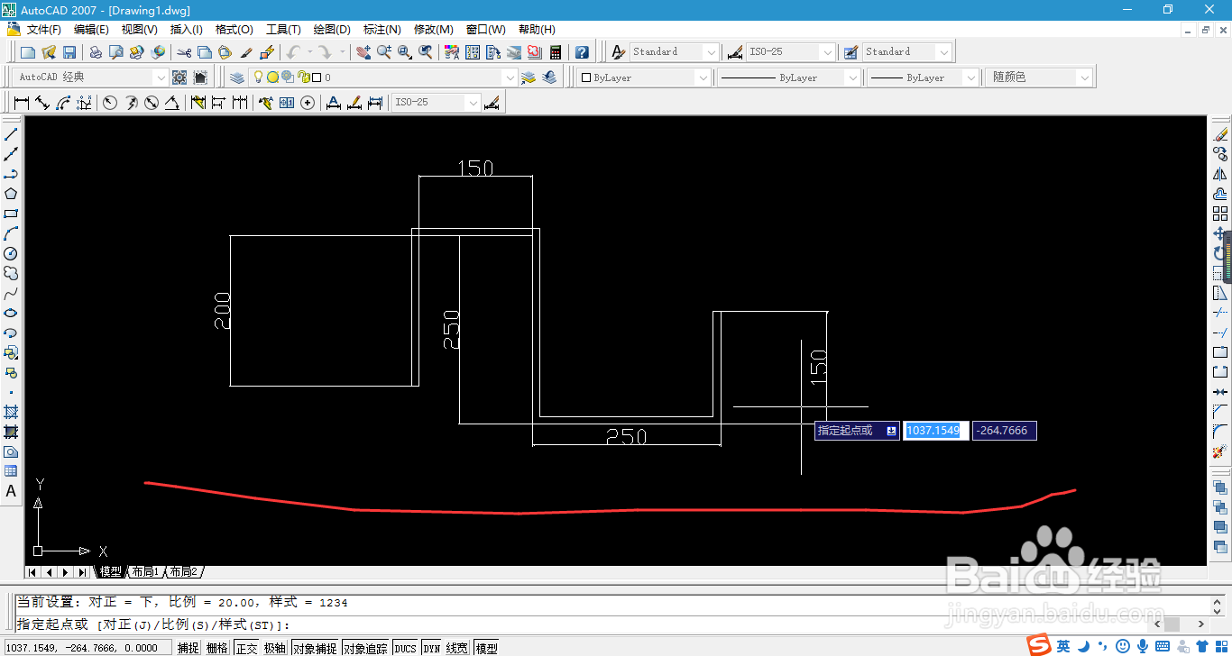Select the Hatch draw tool
1232x656 pixels.
[x=11, y=412]
